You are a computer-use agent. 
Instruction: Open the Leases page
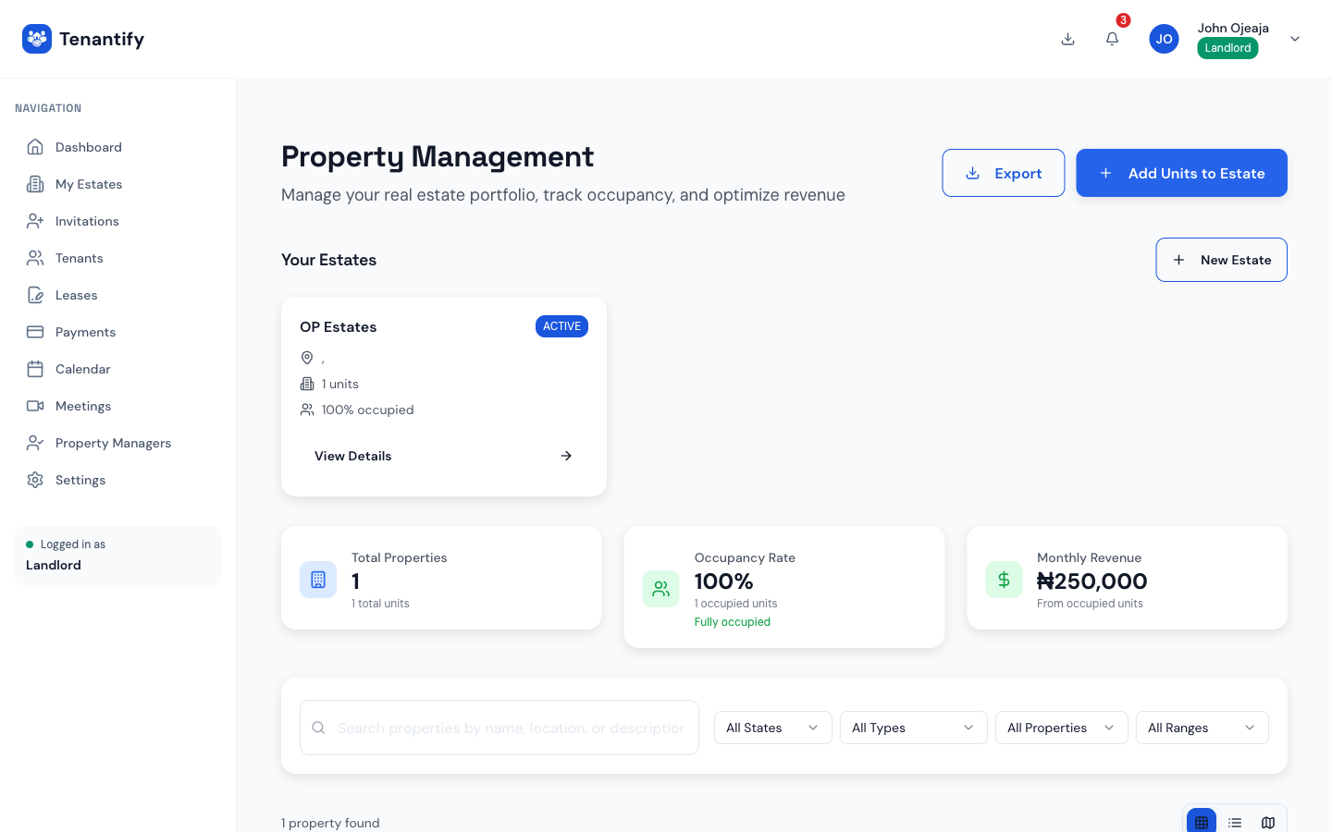118,295
